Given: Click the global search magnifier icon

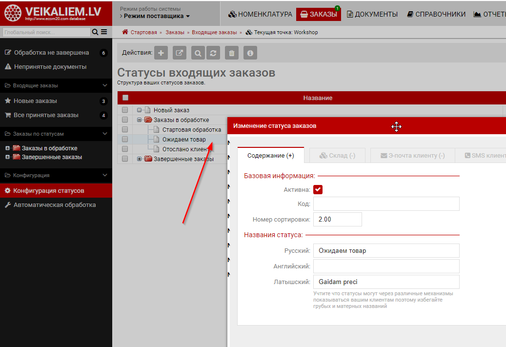Looking at the screenshot, I should coord(95,32).
